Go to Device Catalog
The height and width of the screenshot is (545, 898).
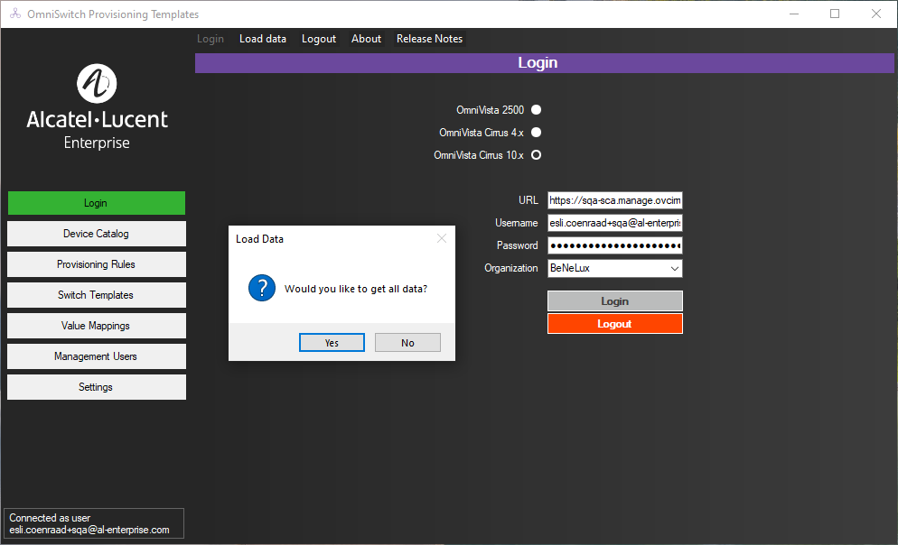[96, 234]
